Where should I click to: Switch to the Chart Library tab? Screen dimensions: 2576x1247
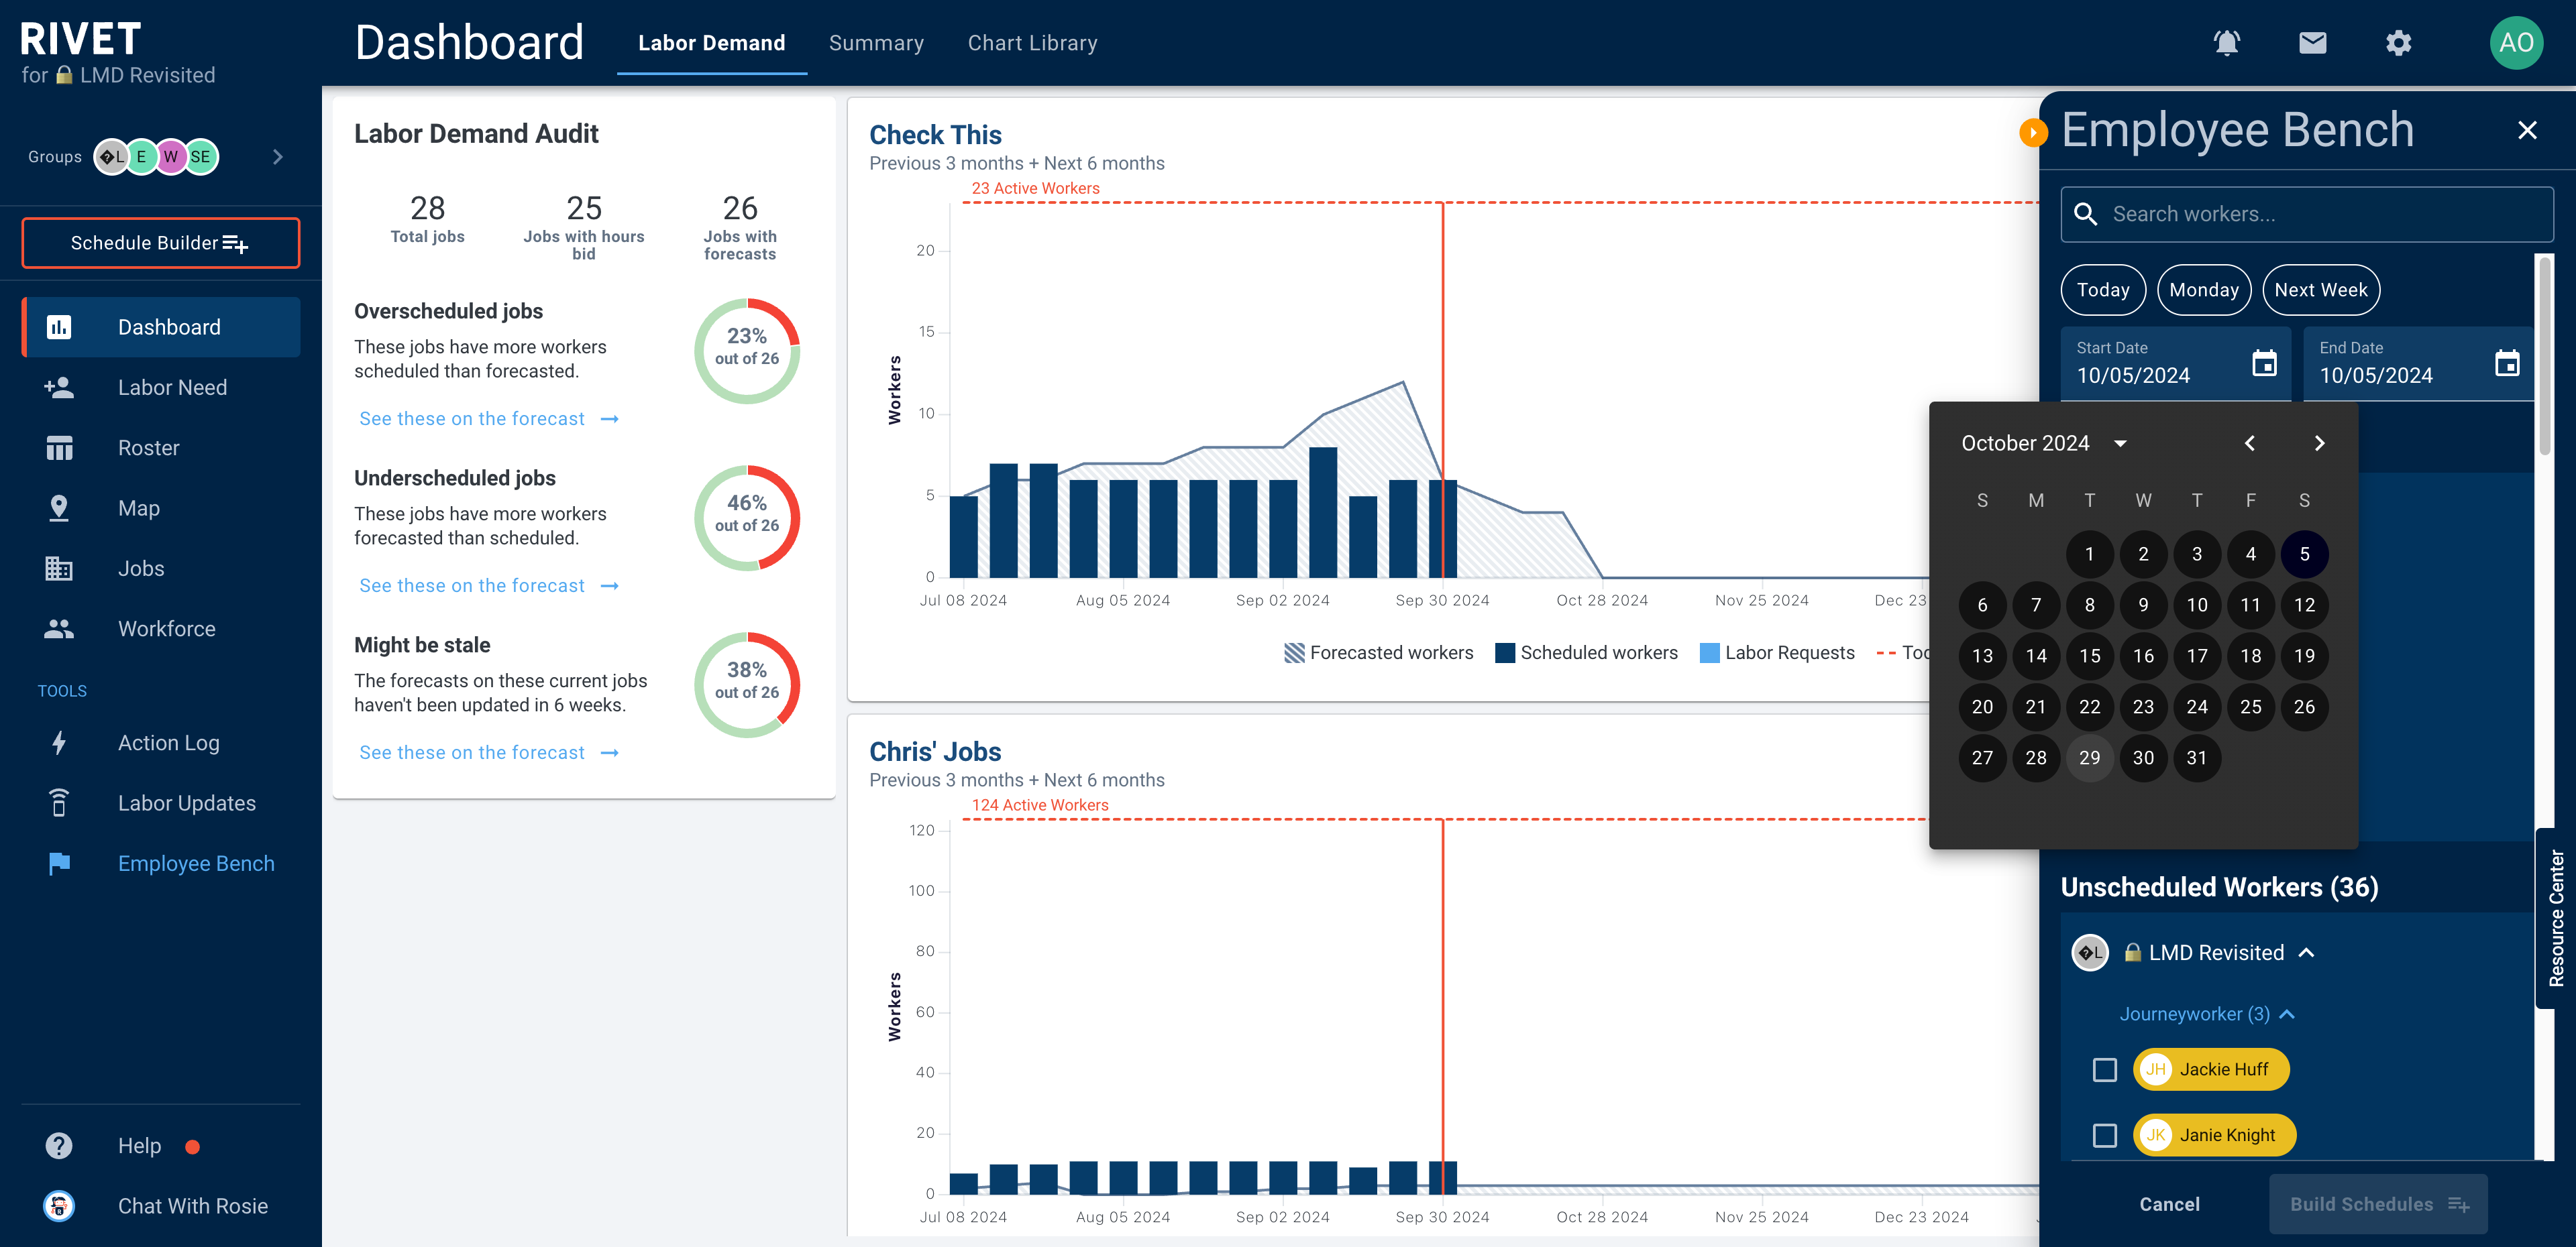coord(1032,43)
